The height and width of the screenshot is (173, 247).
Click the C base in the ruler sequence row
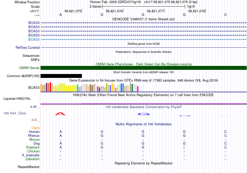226,15
